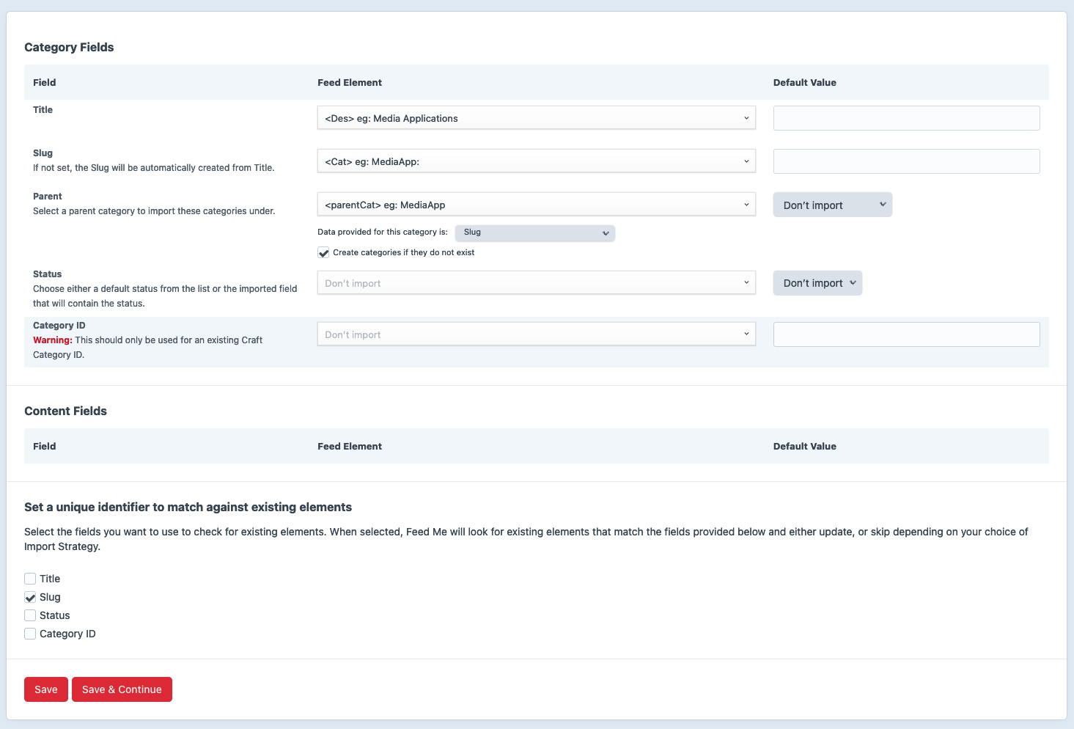The image size is (1074, 729).
Task: Enable Status as a unique identifier
Action: (x=30, y=615)
